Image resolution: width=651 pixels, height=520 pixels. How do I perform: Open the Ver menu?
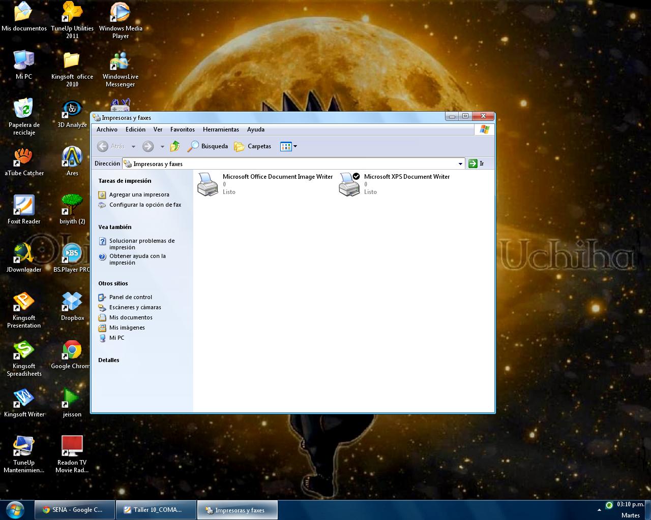click(x=158, y=129)
